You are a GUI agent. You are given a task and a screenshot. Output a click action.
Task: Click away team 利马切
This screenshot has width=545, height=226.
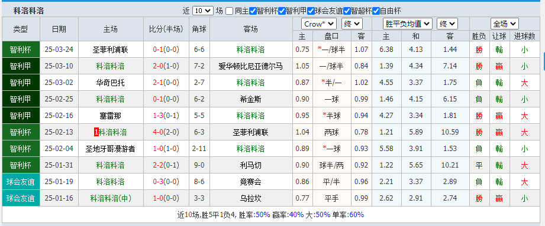tap(250, 166)
